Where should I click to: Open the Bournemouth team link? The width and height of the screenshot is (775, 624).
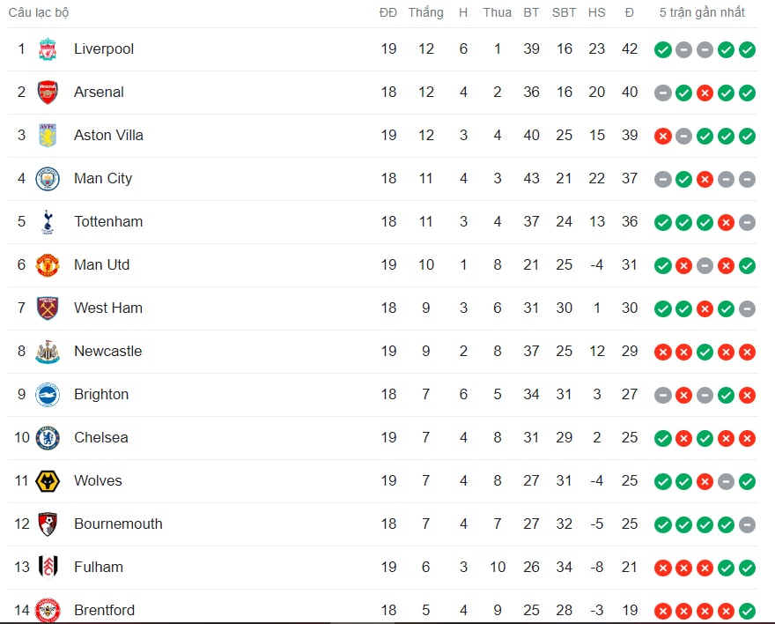[118, 524]
